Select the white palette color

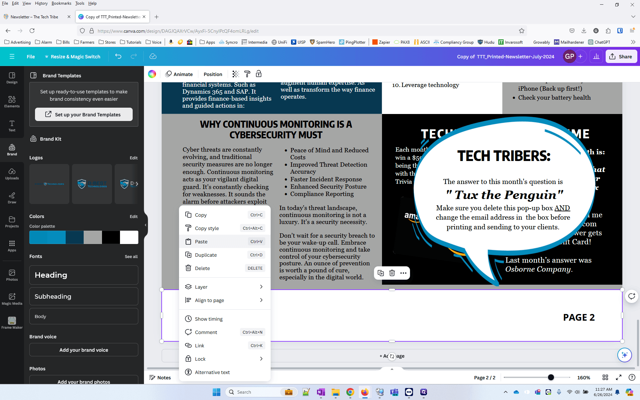click(129, 237)
